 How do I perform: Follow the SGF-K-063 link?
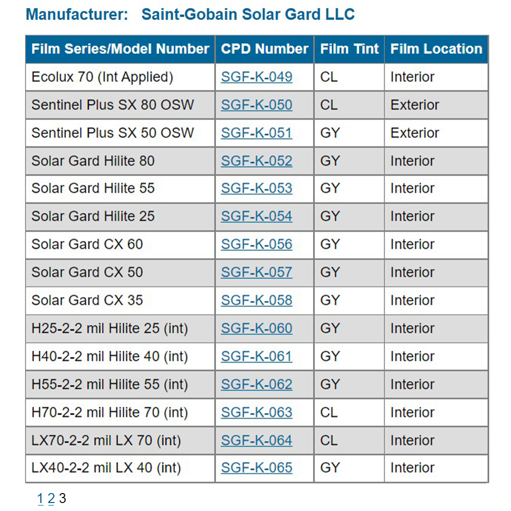tap(256, 412)
